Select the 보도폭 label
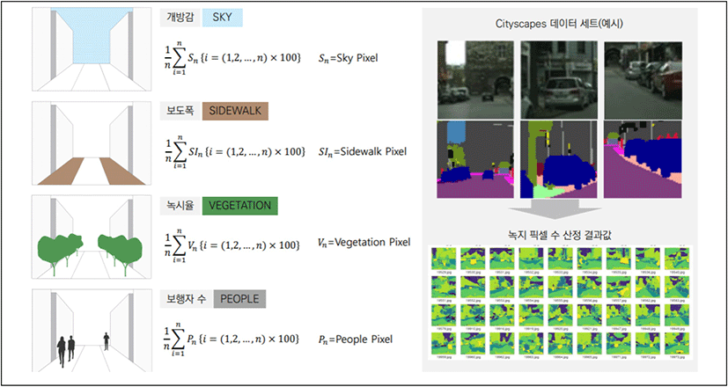 click(x=180, y=112)
